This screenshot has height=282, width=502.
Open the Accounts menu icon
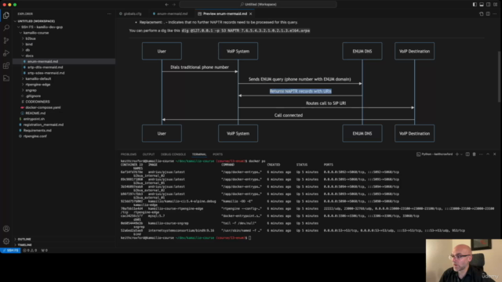click(x=6, y=229)
